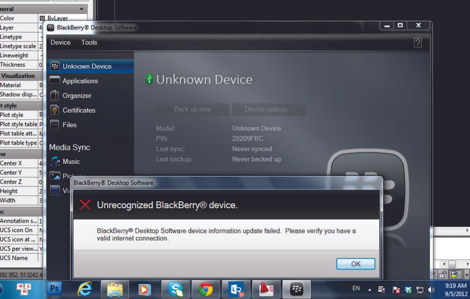Click AutoCAD lock icon in status bar
Viewport: 470px width, 299px height.
pos(443,274)
